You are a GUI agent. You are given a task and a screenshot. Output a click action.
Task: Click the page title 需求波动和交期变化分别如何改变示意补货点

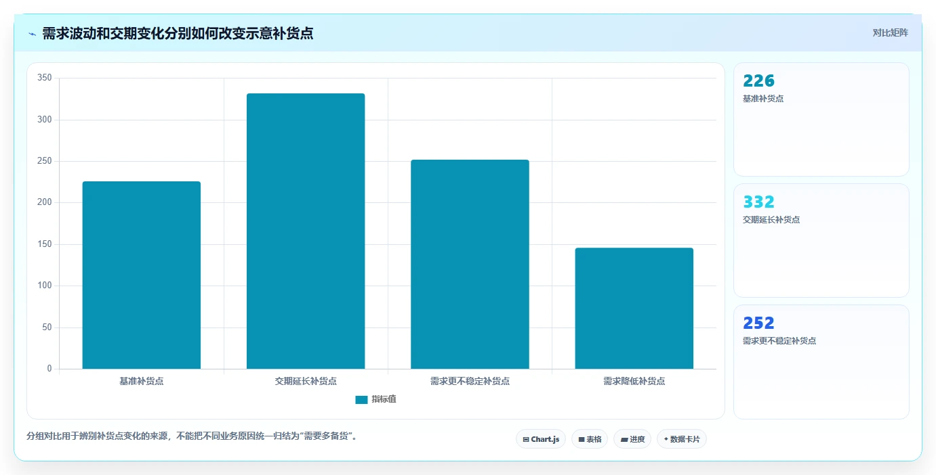[178, 33]
